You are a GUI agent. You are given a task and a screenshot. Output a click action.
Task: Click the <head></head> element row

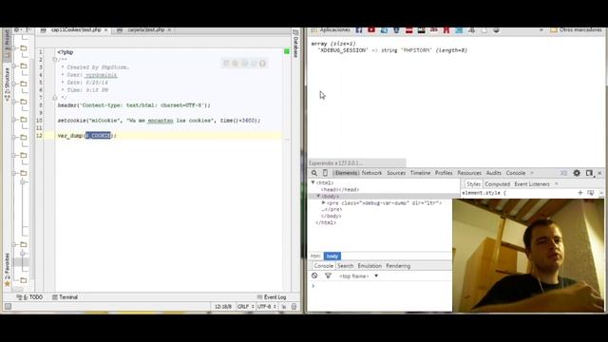340,190
